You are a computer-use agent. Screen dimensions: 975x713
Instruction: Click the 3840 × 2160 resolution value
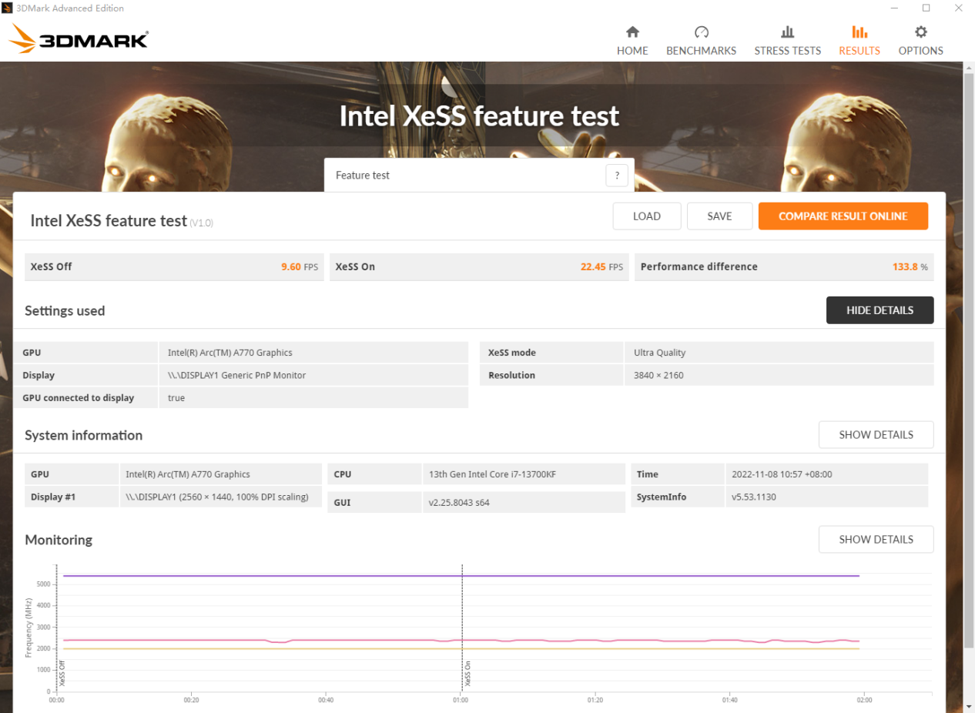[x=658, y=376]
